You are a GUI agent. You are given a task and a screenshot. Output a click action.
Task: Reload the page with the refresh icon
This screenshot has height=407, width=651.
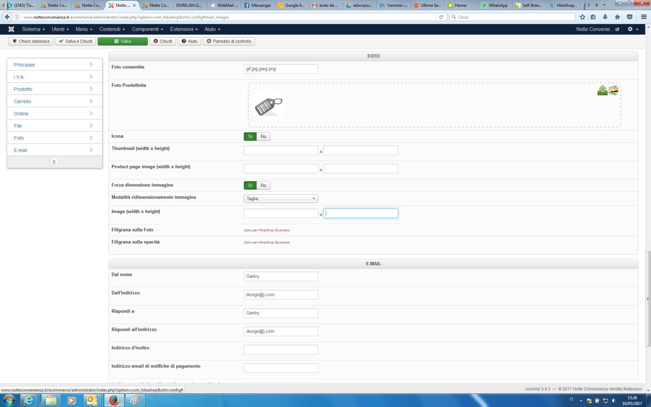(441, 17)
